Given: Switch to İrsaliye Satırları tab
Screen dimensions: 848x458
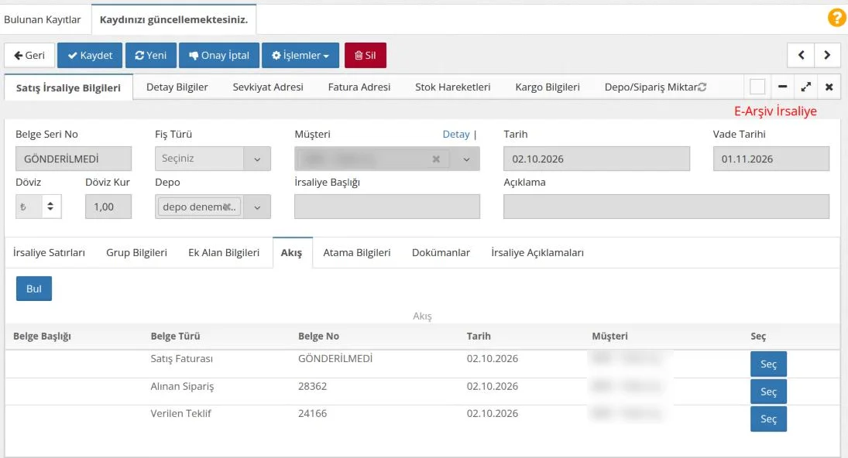Looking at the screenshot, I should click(x=49, y=252).
